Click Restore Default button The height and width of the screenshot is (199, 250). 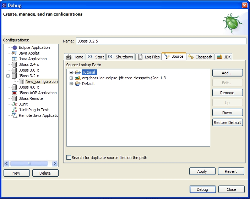(228, 123)
